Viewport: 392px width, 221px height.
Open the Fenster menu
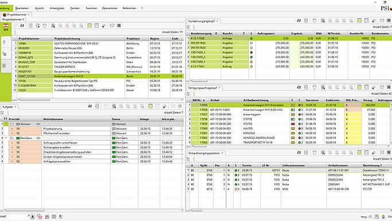[x=75, y=8]
